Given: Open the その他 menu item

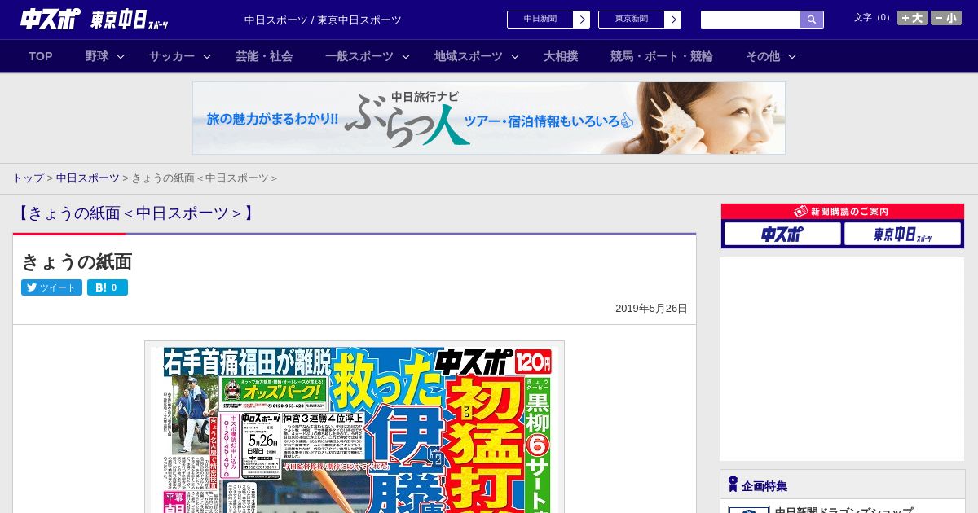Looking at the screenshot, I should [763, 56].
